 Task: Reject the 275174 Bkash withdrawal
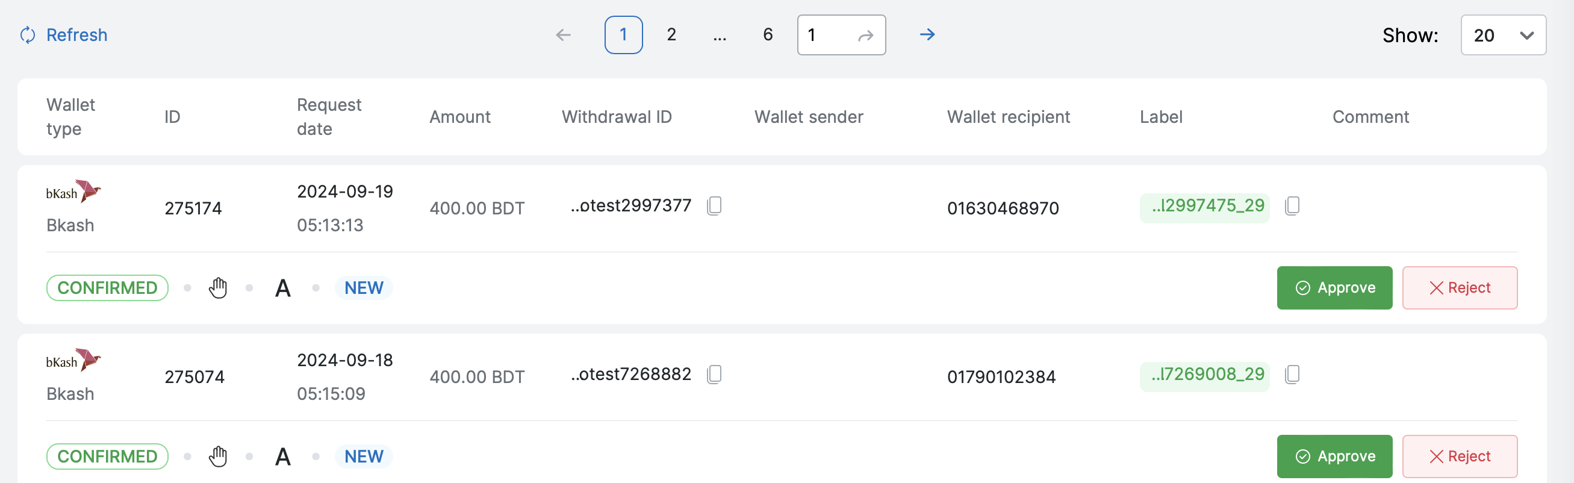pos(1459,288)
